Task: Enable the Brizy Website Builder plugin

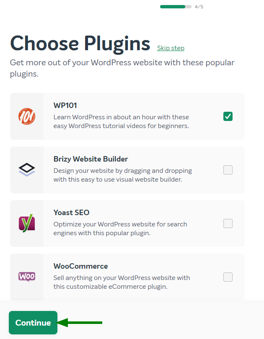Action: pyautogui.click(x=228, y=170)
